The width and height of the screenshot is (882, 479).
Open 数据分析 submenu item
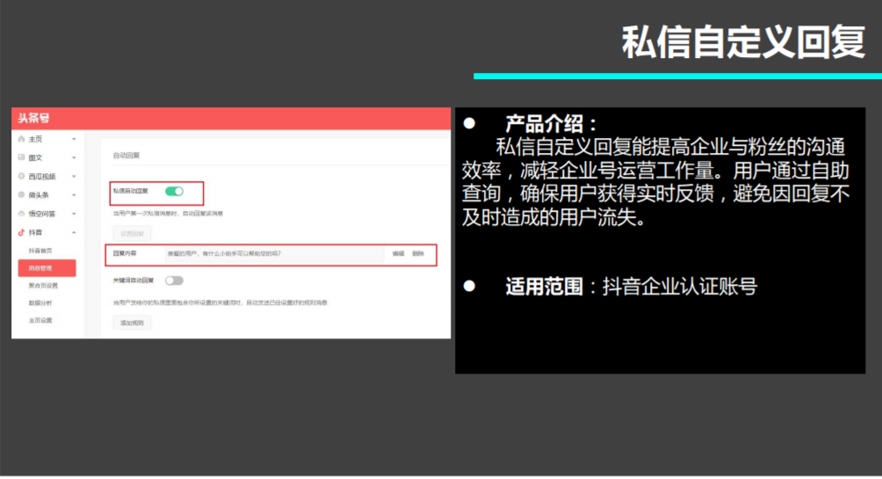[40, 303]
